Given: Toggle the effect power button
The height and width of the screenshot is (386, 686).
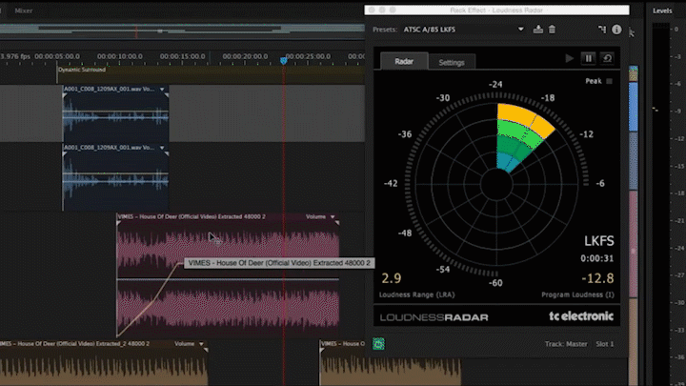Looking at the screenshot, I should pos(378,344).
